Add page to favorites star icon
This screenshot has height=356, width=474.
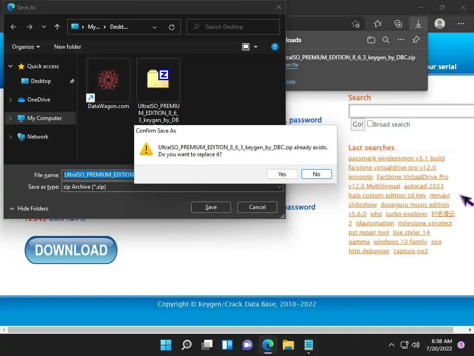[356, 24]
